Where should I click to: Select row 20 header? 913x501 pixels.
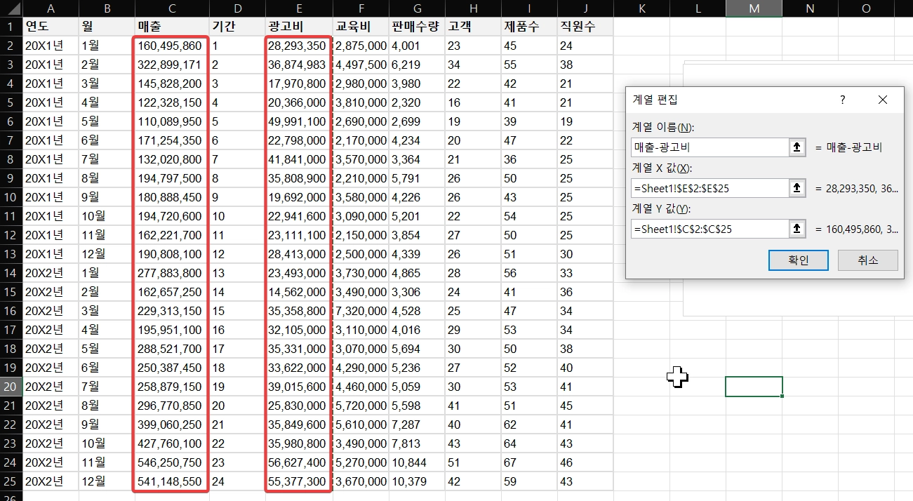[11, 387]
